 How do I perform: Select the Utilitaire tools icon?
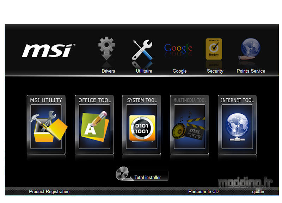click(142, 50)
